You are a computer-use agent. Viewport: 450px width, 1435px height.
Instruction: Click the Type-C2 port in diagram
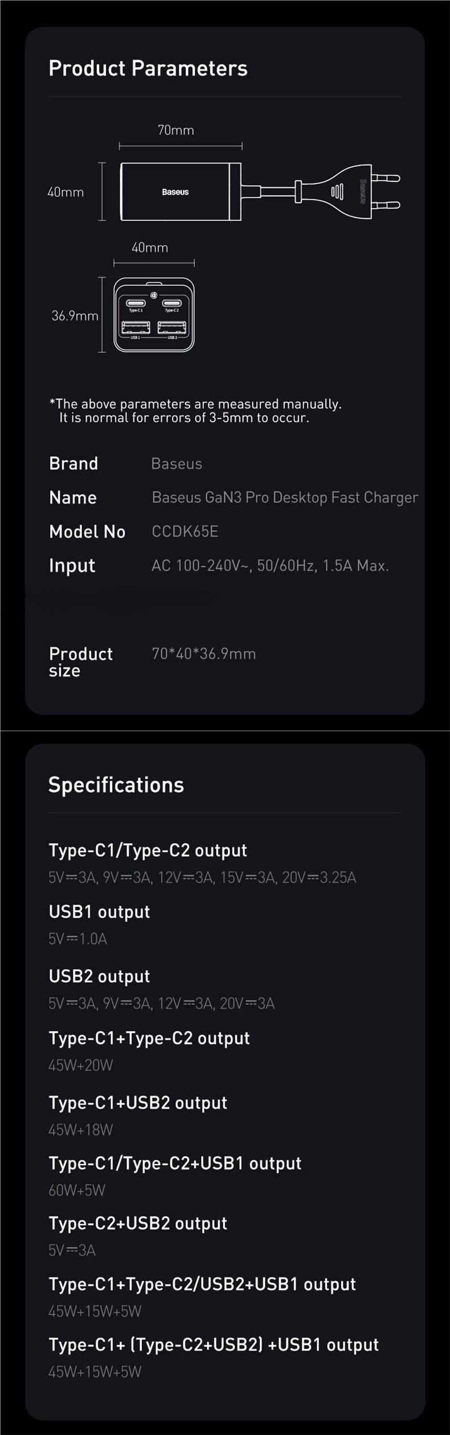171,303
